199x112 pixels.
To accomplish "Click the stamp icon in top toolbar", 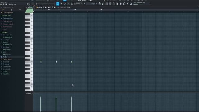I will tap(72, 4).
